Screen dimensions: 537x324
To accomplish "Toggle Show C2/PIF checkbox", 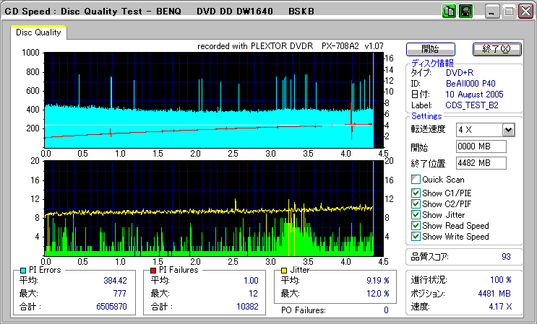I will (x=416, y=203).
